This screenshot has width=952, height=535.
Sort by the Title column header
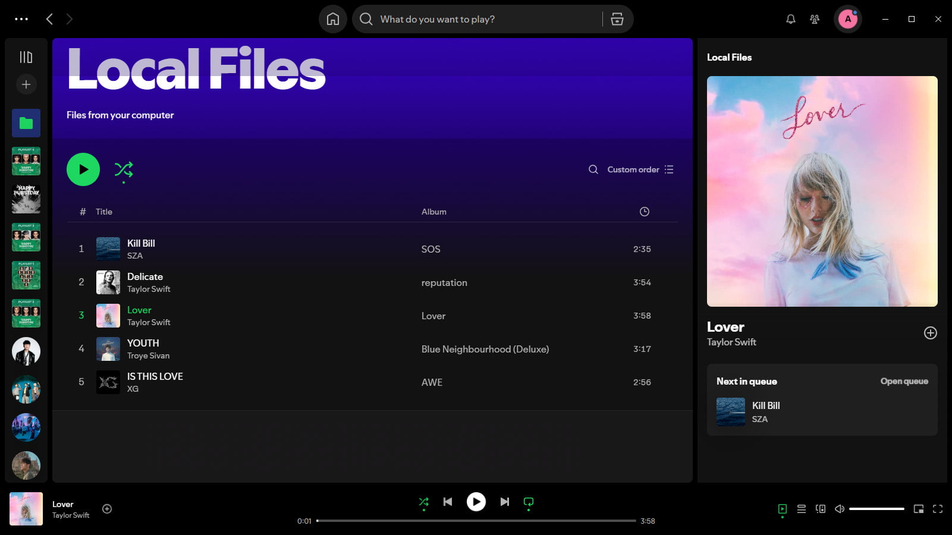pos(104,212)
